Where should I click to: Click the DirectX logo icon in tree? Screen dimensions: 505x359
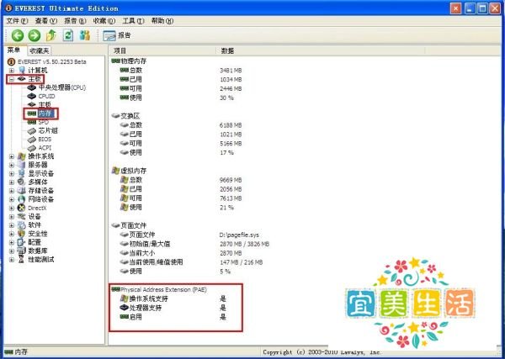coord(22,209)
